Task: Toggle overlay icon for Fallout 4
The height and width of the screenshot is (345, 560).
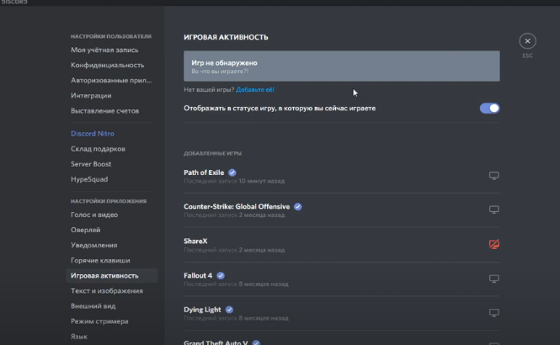Action: (494, 279)
